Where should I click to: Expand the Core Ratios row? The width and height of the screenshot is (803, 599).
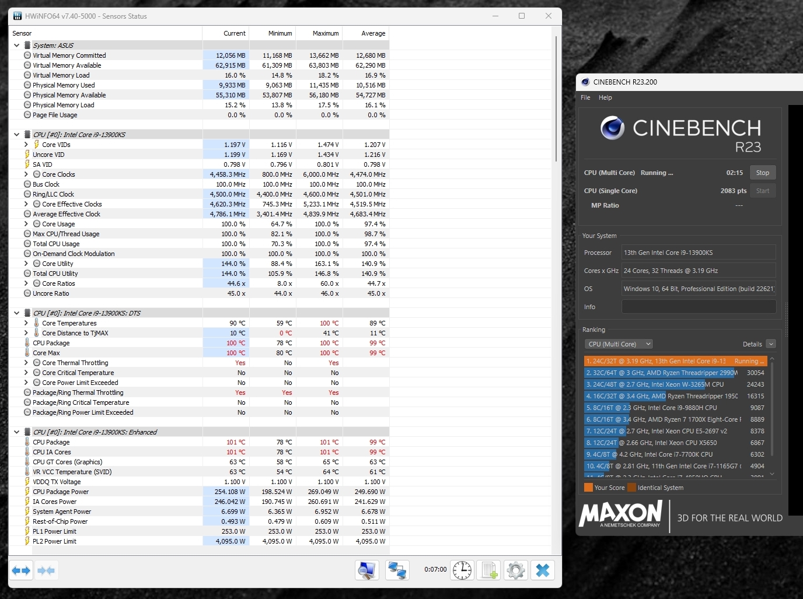pyautogui.click(x=26, y=283)
